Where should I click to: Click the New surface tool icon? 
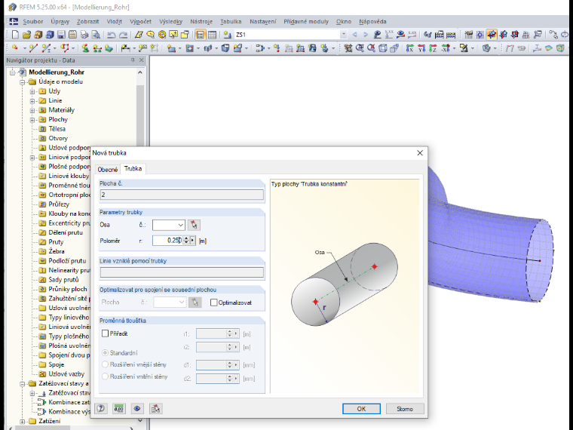171,48
